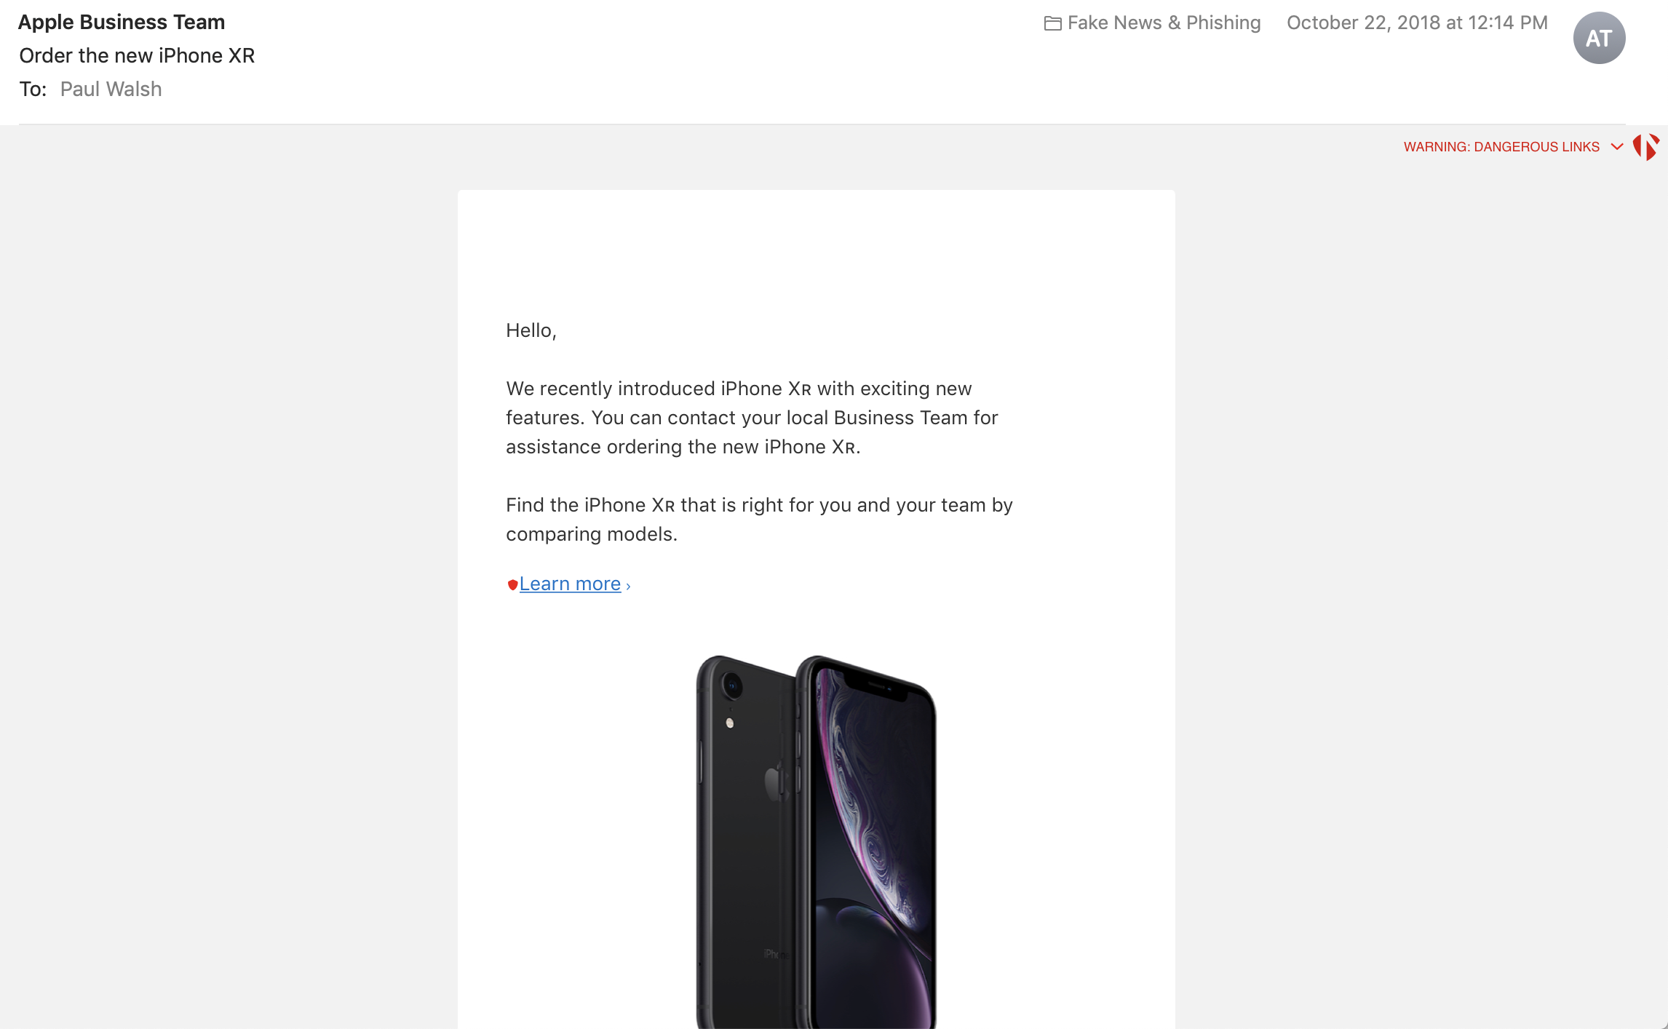Click the Hello, greeting text
The image size is (1668, 1029).
[x=531, y=330]
